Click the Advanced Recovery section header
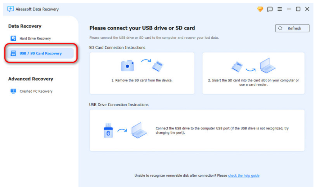The width and height of the screenshot is (315, 189). tap(30, 79)
